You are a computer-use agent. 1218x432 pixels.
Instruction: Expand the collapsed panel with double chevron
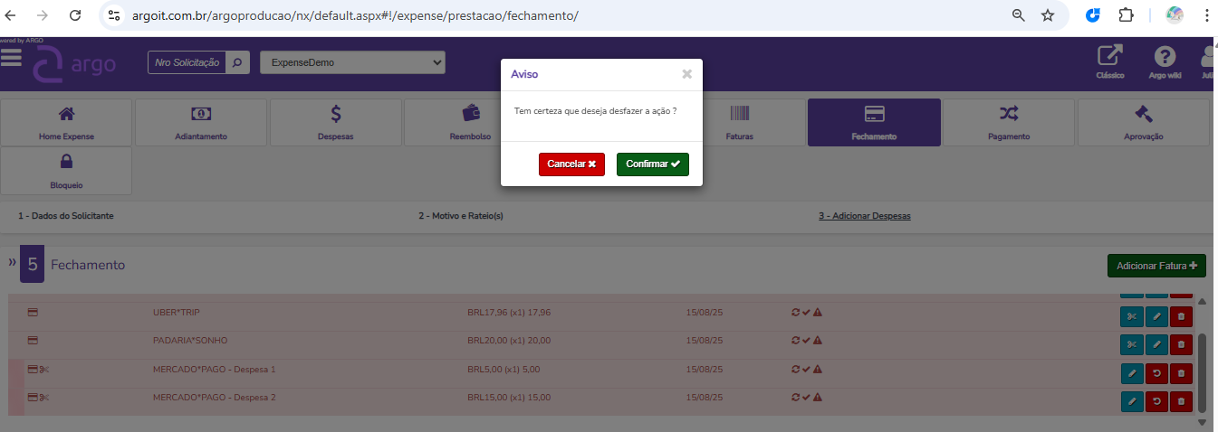click(13, 263)
